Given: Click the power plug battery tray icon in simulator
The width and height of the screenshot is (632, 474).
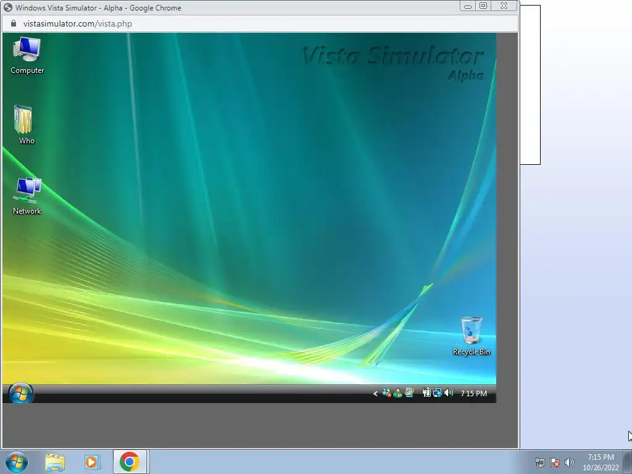Looking at the screenshot, I should (426, 393).
